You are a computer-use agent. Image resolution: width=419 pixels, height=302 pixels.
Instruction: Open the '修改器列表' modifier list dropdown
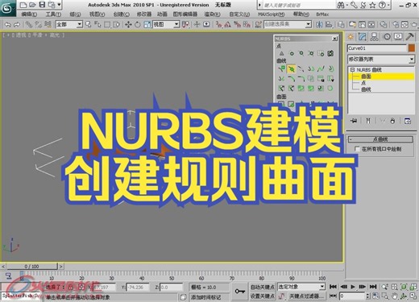pyautogui.click(x=381, y=59)
